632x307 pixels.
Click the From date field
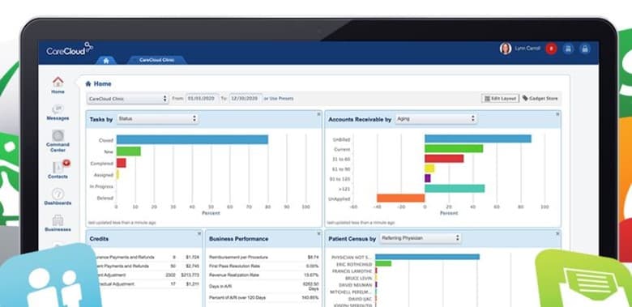[202, 99]
